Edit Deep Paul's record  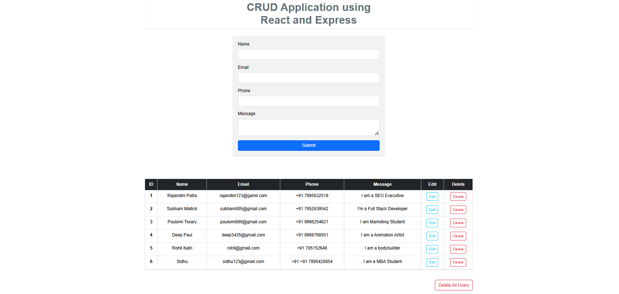click(432, 236)
